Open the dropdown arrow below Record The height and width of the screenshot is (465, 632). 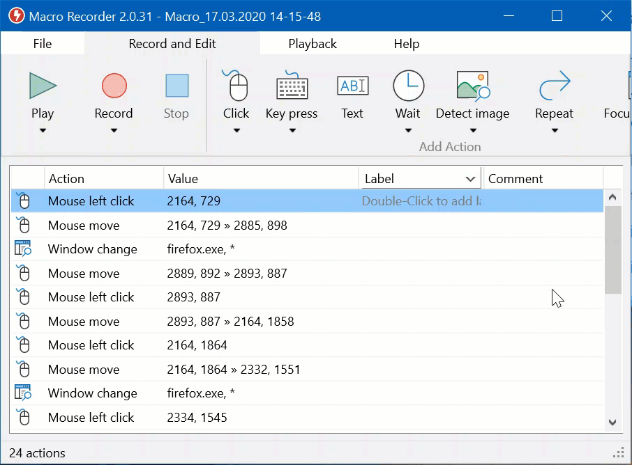tap(114, 130)
